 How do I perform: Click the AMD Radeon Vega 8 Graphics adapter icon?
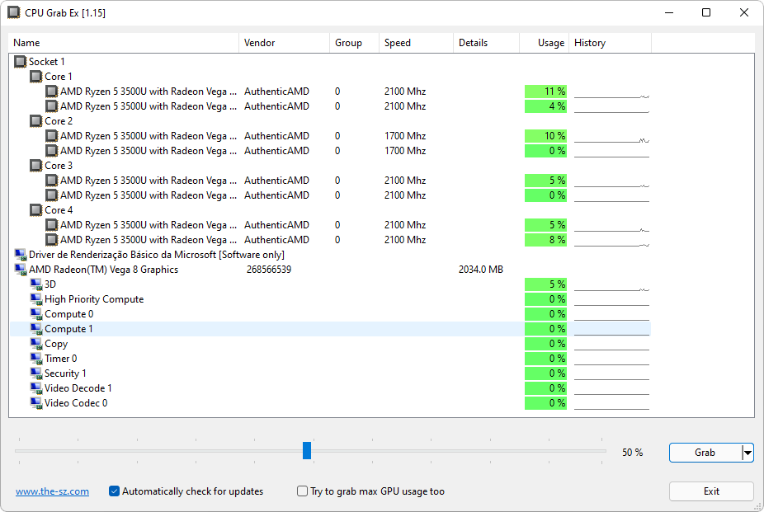21,270
